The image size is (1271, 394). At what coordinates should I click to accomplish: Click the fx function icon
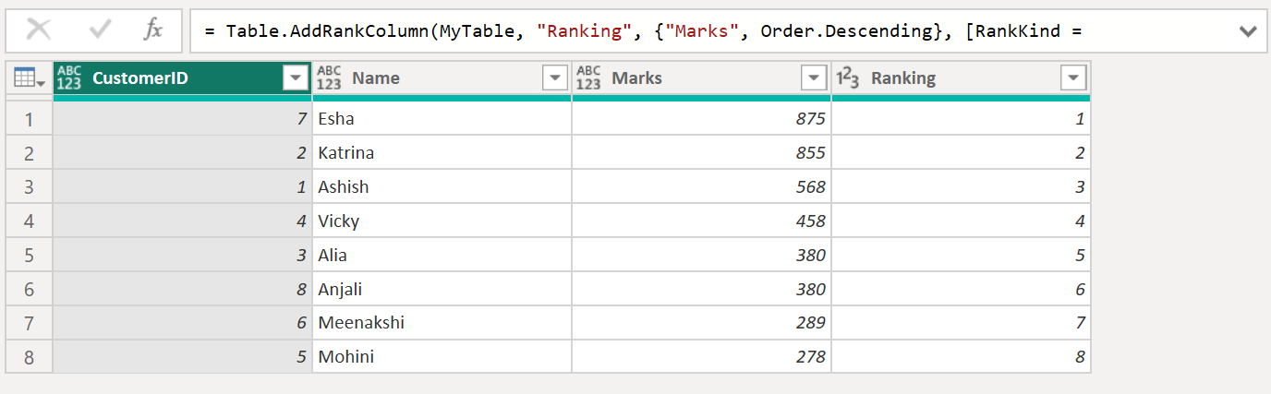pyautogui.click(x=152, y=30)
